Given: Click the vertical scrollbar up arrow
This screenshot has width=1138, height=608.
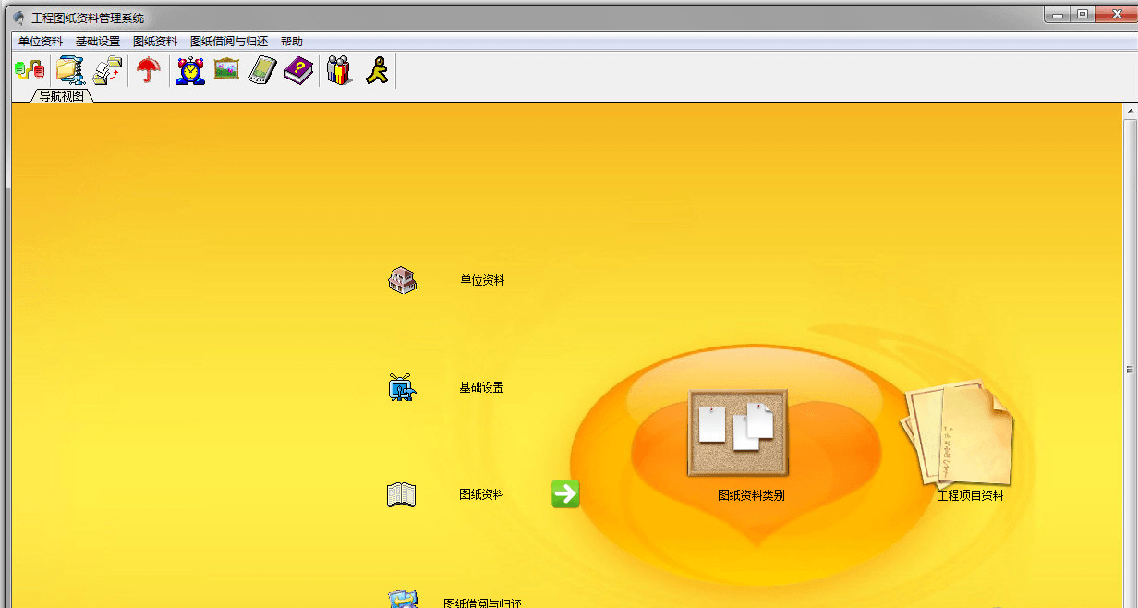Looking at the screenshot, I should click(1130, 111).
